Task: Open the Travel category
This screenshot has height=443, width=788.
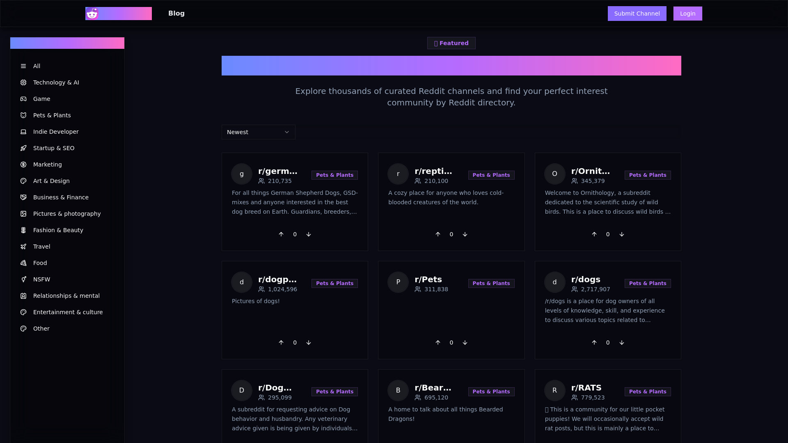Action: click(x=67, y=247)
